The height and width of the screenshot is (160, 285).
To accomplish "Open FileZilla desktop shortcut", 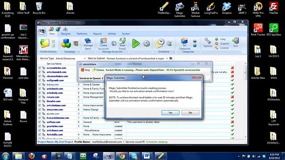I will 273,8.
